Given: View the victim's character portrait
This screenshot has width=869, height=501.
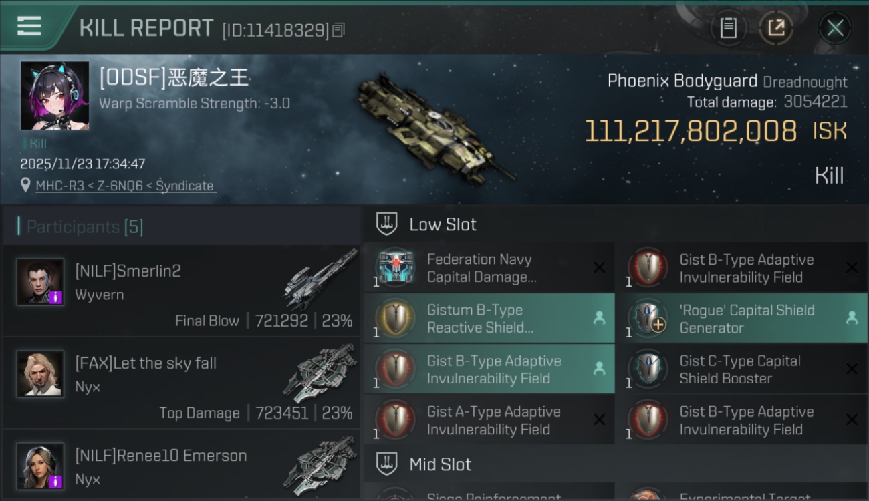Looking at the screenshot, I should [55, 96].
